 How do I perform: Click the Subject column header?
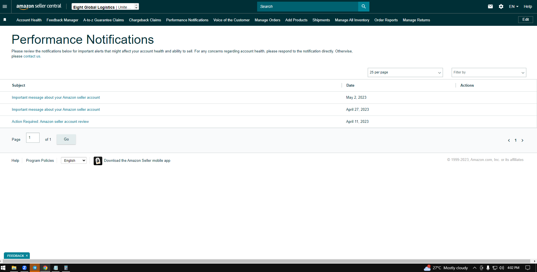coord(19,86)
